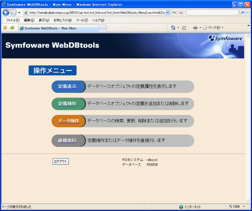Open the recent pages dropdown arrow
This screenshot has height=211, width=252.
click(19, 13)
